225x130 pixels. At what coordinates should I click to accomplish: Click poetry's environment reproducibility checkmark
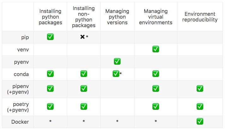[199, 106]
